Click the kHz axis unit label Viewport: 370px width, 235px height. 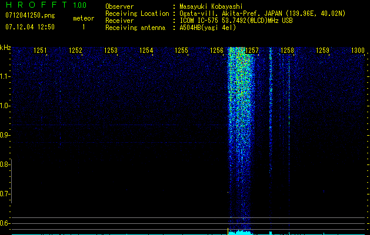tap(5, 48)
